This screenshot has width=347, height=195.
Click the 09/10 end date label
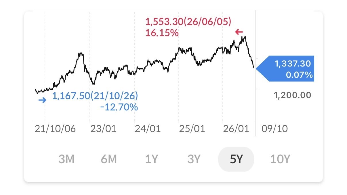point(274,129)
